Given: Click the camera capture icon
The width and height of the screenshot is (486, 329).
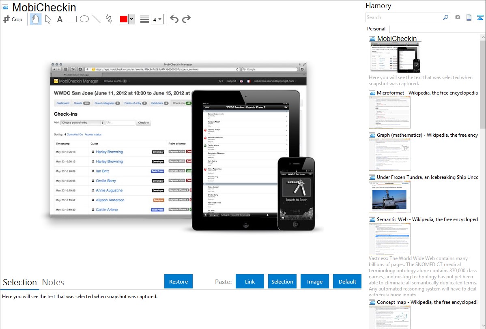Looking at the screenshot, I should 458,17.
